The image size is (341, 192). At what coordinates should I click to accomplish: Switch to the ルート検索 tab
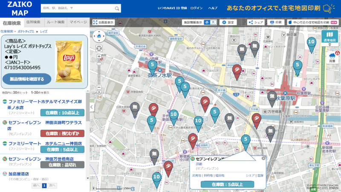[55, 22]
